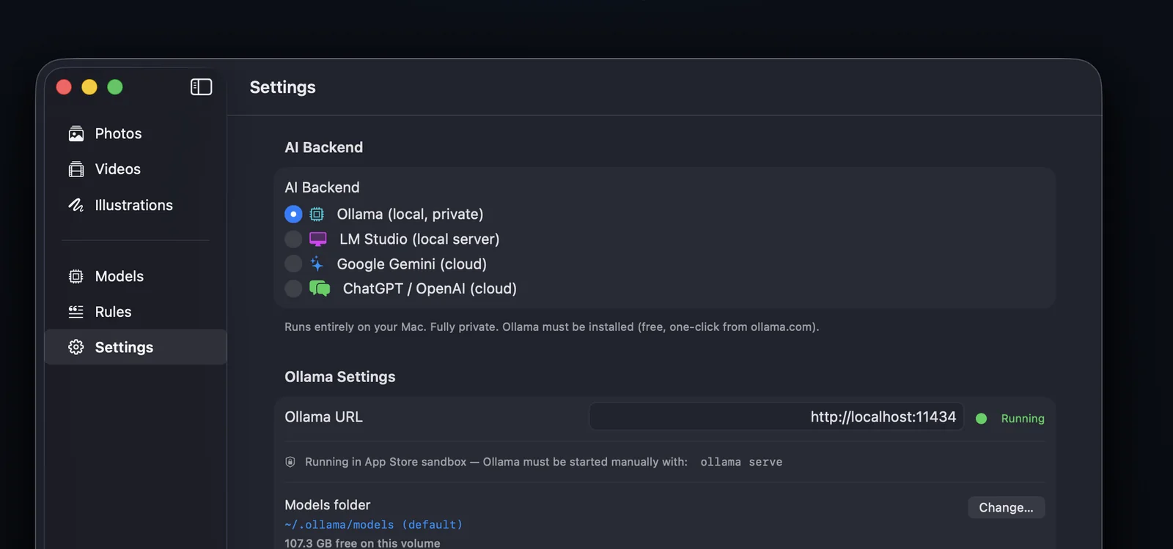Click the Illustrations scribble icon
Image resolution: width=1173 pixels, height=549 pixels.
(x=76, y=205)
